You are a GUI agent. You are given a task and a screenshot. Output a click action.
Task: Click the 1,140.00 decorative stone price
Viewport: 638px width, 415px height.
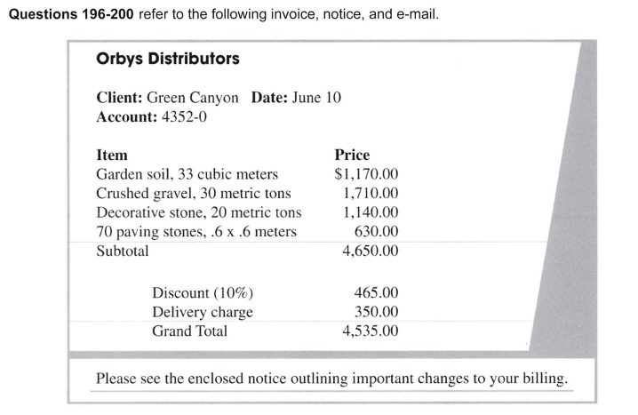click(x=371, y=213)
